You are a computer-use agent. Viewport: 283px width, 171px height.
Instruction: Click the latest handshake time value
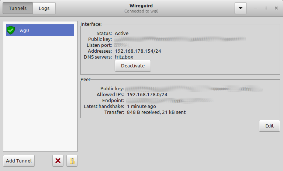142,107
